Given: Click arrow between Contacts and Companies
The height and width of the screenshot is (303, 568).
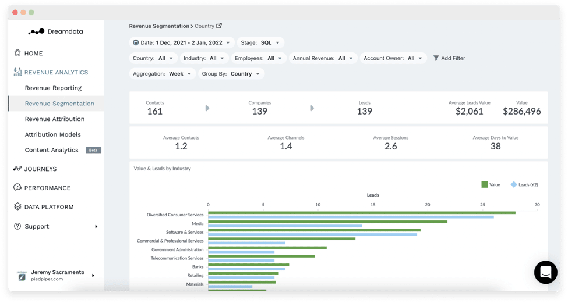Looking at the screenshot, I should pyautogui.click(x=207, y=108).
